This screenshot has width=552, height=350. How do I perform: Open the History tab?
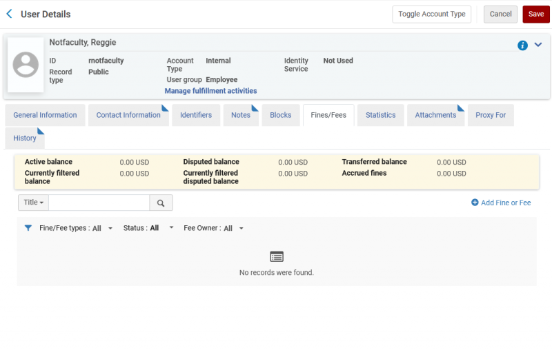(x=25, y=138)
